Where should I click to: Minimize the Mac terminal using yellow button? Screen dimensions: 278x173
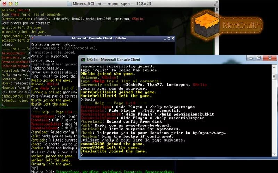click(10, 3)
